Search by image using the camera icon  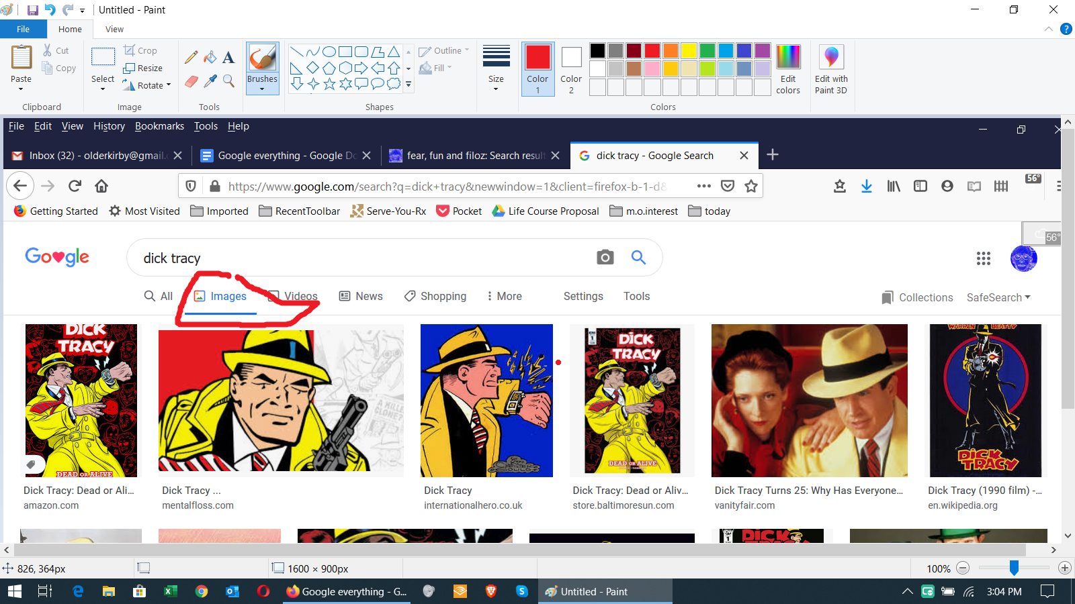pyautogui.click(x=605, y=257)
